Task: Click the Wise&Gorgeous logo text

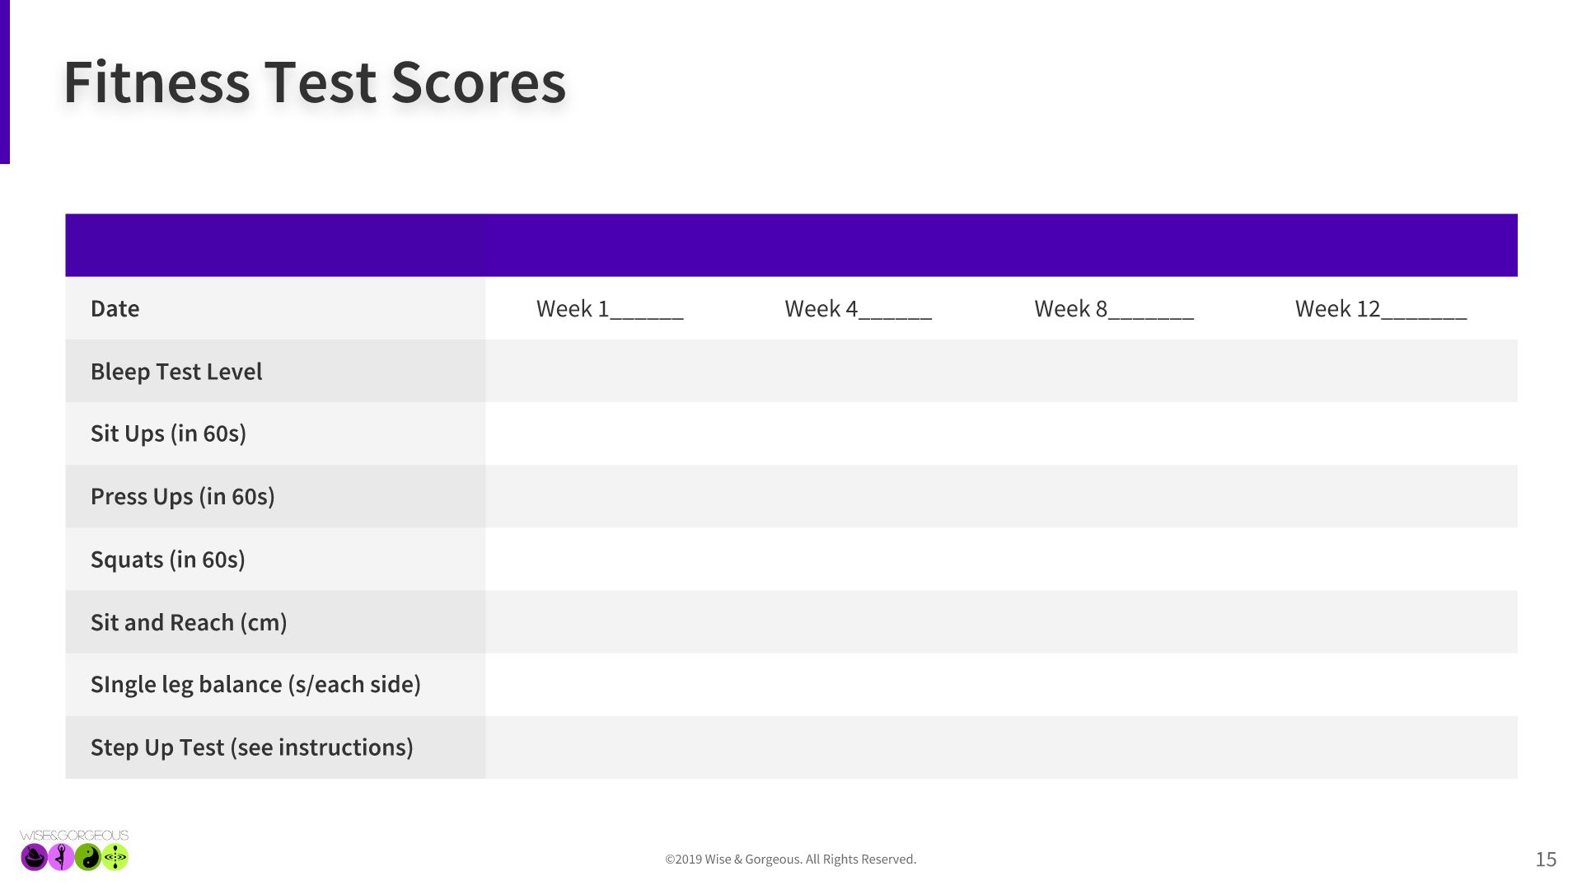Action: coord(74,836)
